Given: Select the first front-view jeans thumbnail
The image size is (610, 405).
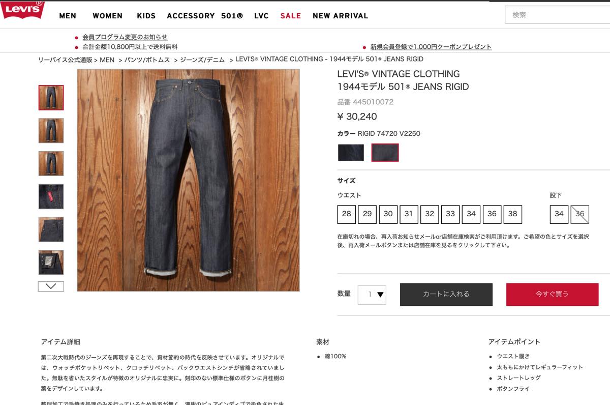Looking at the screenshot, I should click(x=51, y=98).
